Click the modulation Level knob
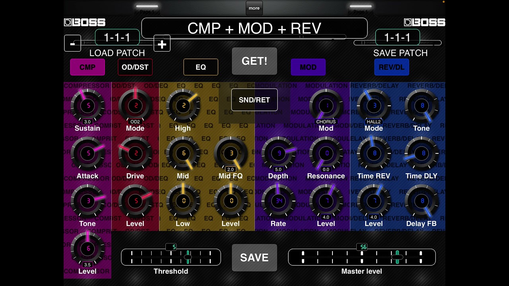The height and width of the screenshot is (286, 509). point(326,201)
